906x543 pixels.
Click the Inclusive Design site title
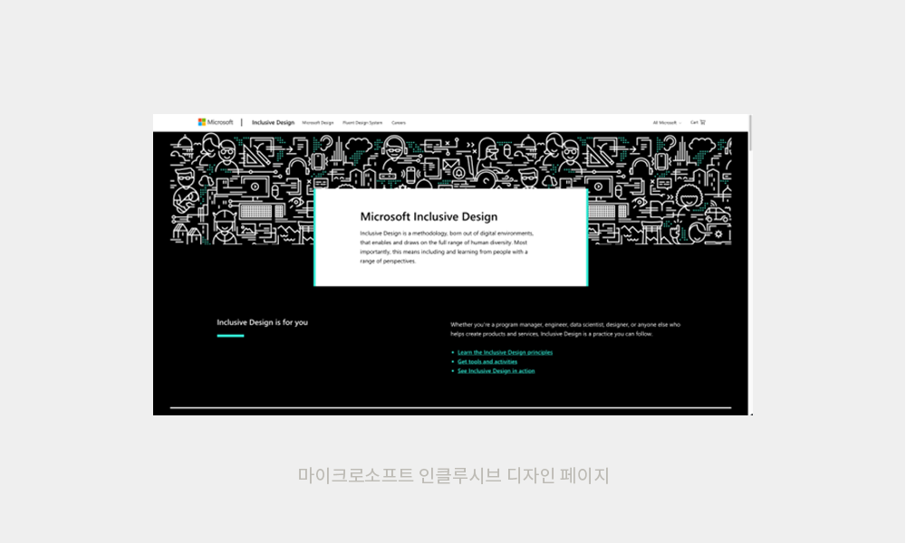pos(273,122)
